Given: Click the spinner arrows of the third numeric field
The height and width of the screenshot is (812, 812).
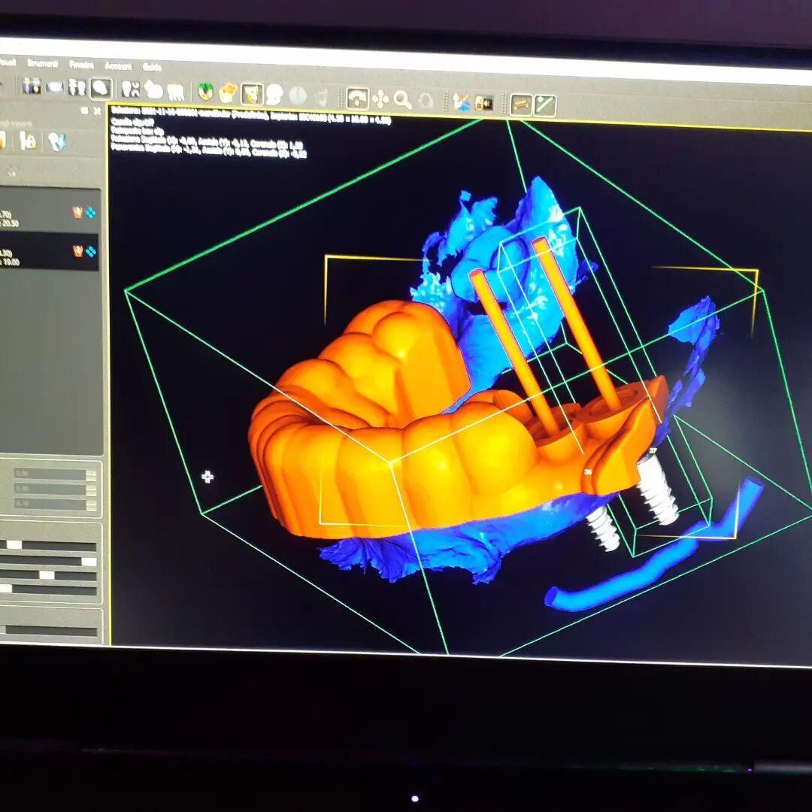Looking at the screenshot, I should pos(91,504).
